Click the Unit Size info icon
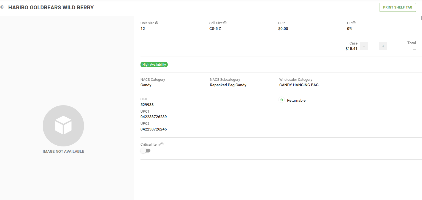422x200 pixels. [156, 23]
